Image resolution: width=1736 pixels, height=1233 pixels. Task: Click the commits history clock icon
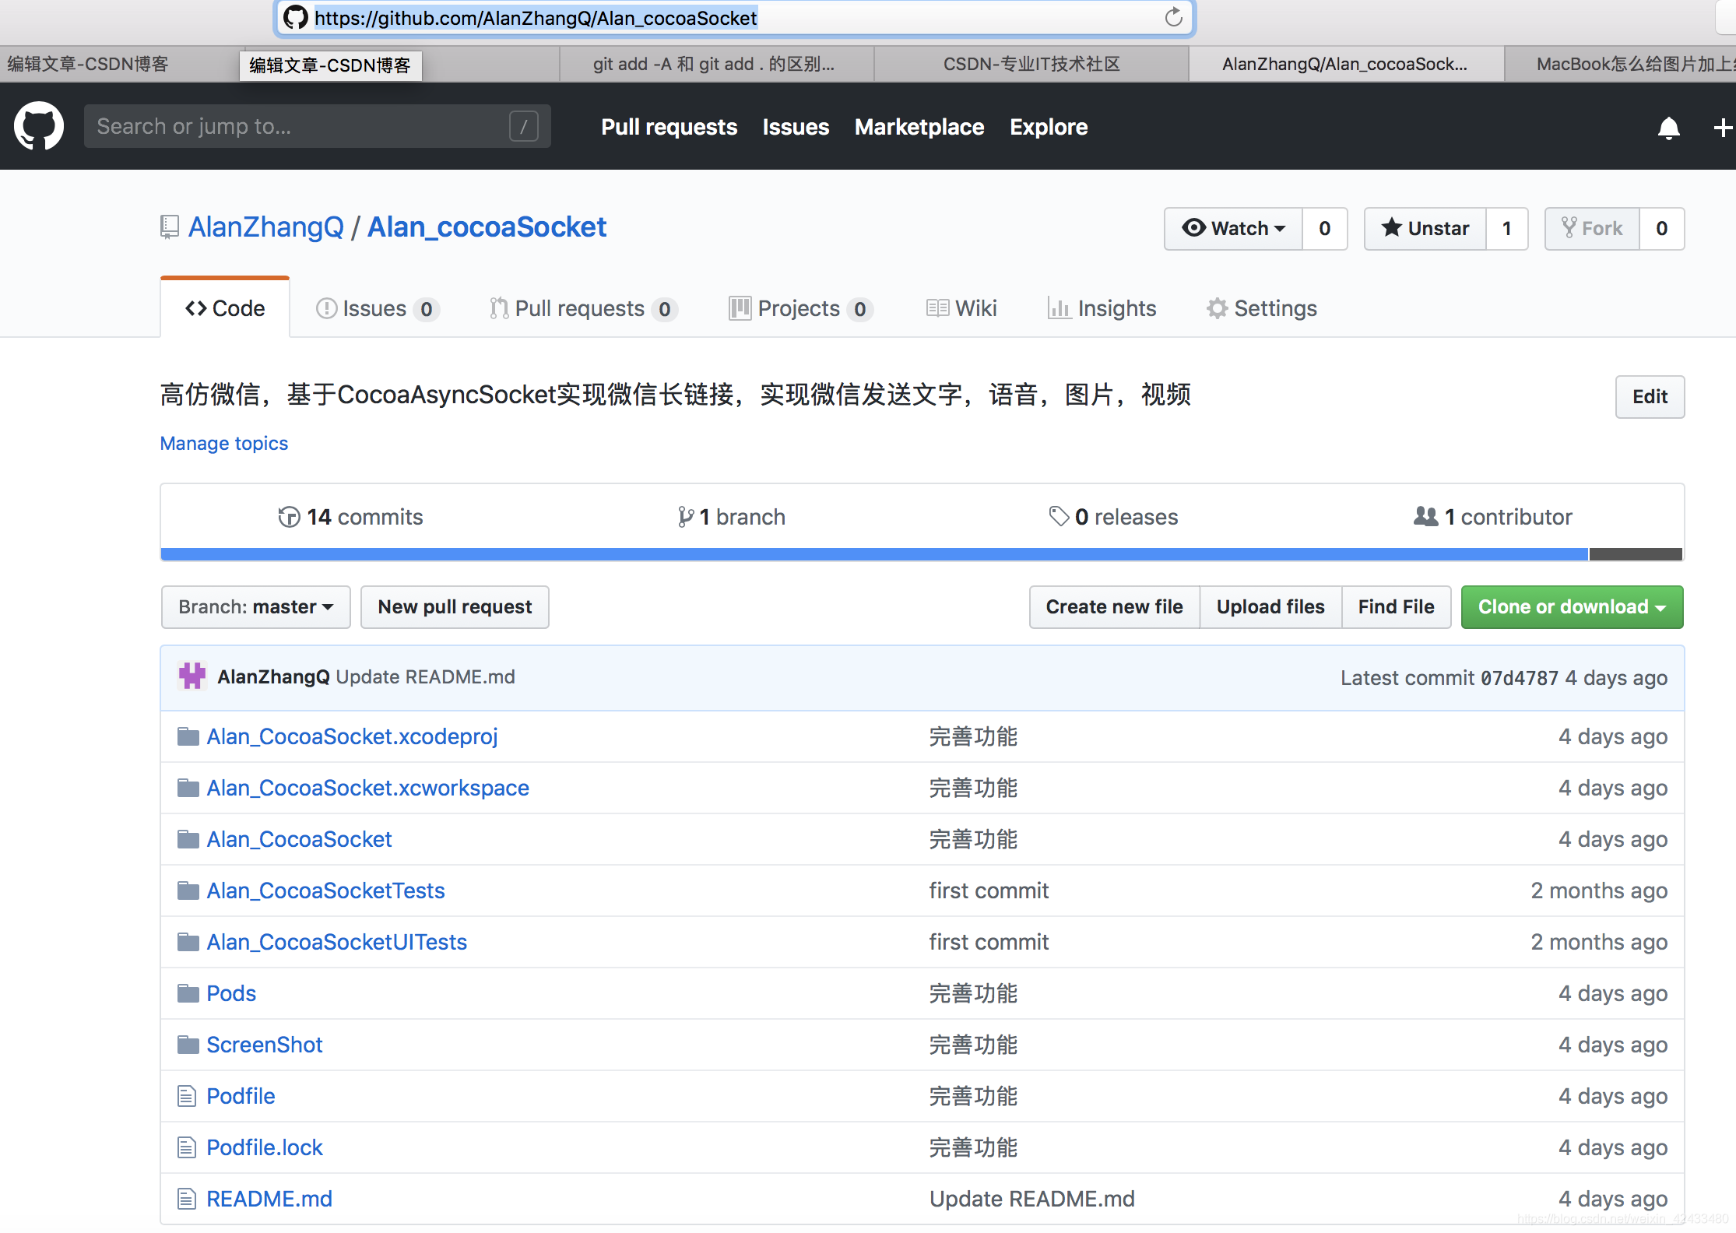click(x=289, y=517)
